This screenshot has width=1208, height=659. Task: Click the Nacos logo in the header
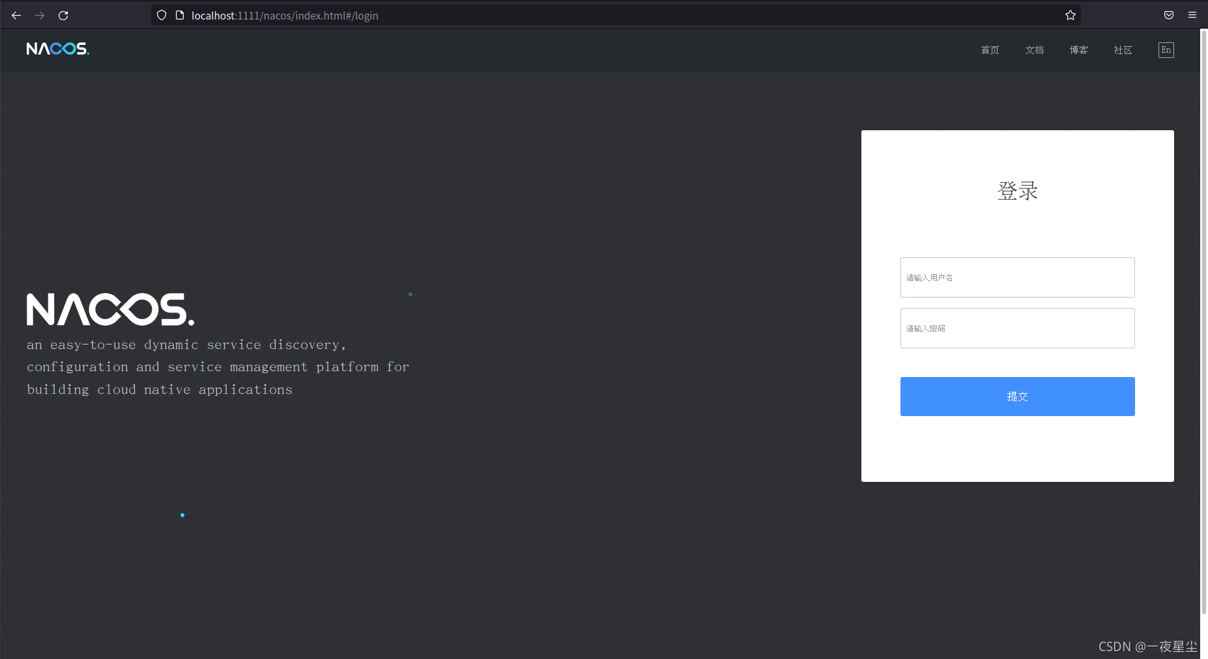click(x=58, y=49)
